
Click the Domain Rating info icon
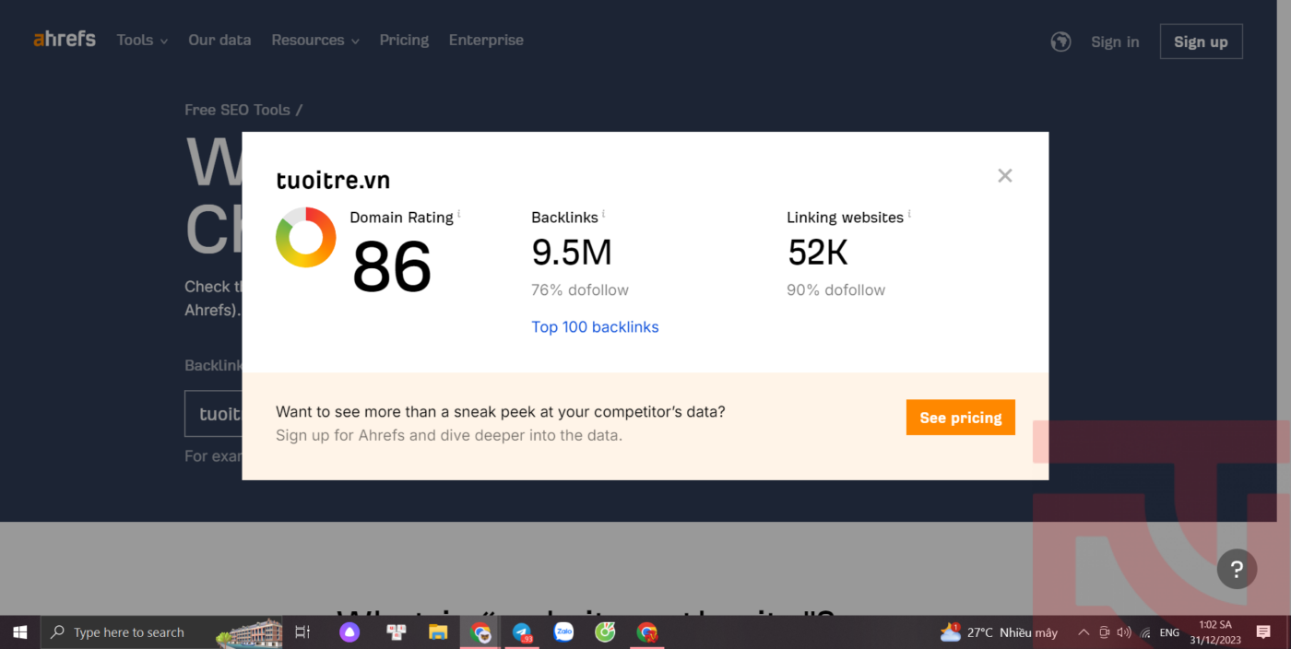[x=459, y=214]
